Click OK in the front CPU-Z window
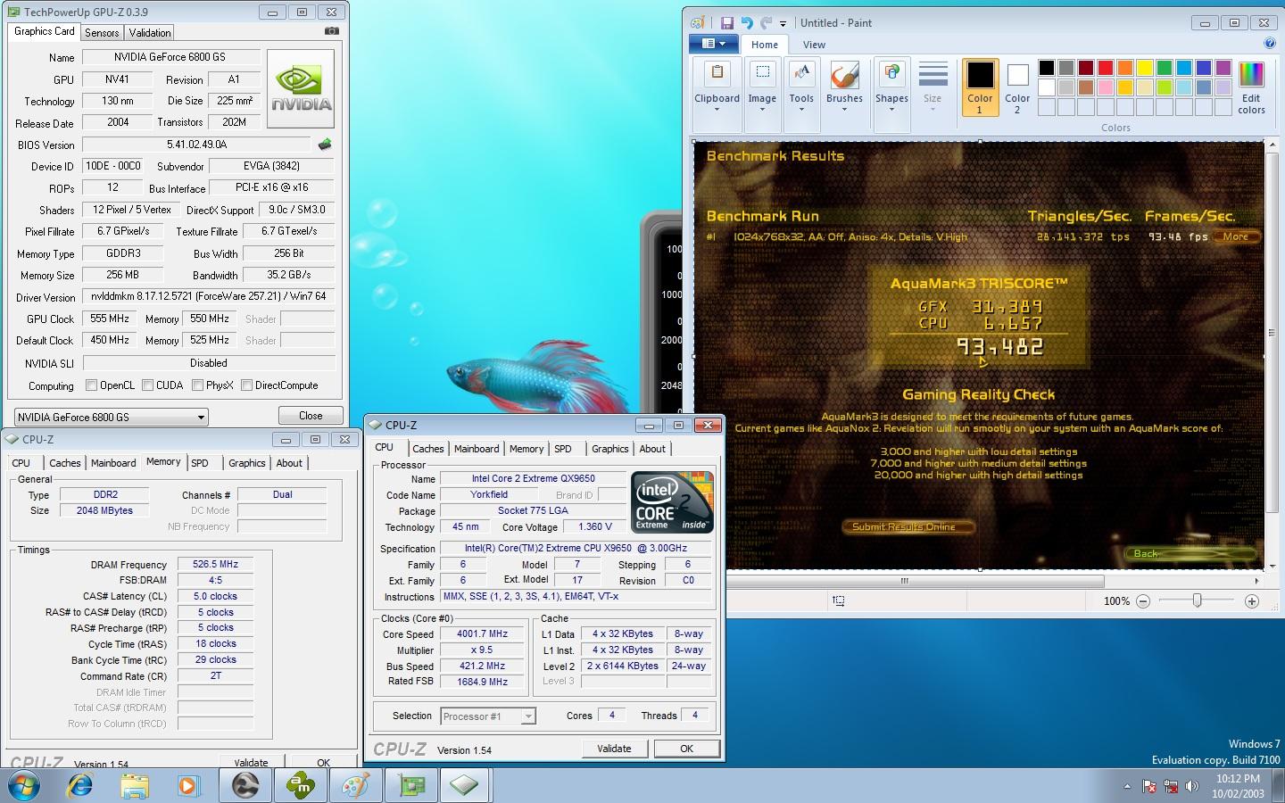Viewport: 1285px width, 803px height. tap(686, 749)
